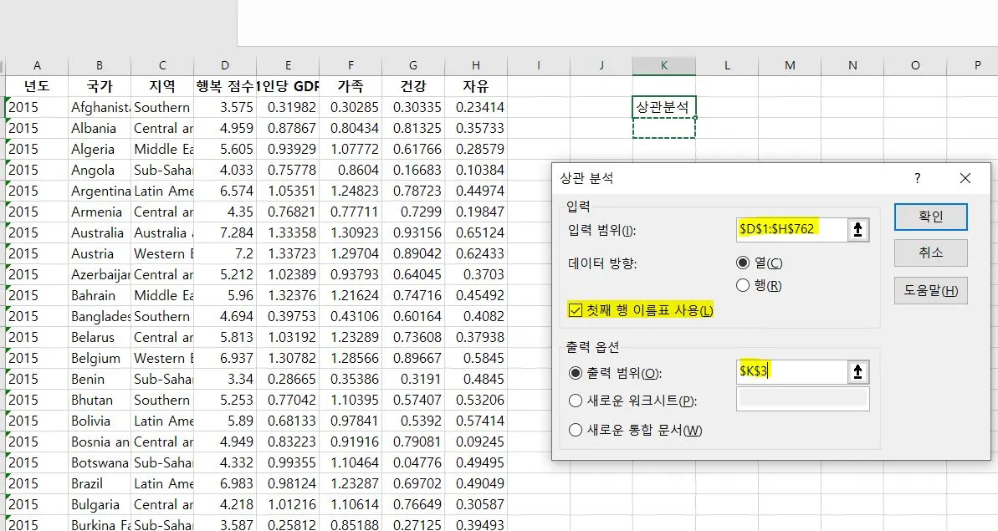Select cell K2 containing 상관분석
This screenshot has height=531, width=998.
pyautogui.click(x=664, y=107)
